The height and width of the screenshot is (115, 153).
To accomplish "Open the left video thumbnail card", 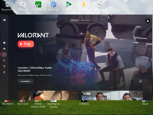I will pos(48,95).
